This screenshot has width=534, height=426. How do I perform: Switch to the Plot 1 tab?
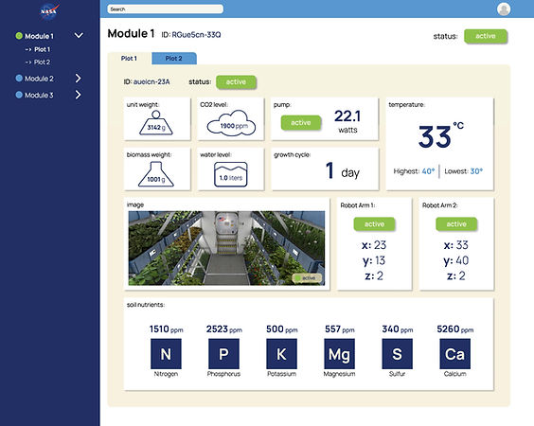pyautogui.click(x=129, y=59)
